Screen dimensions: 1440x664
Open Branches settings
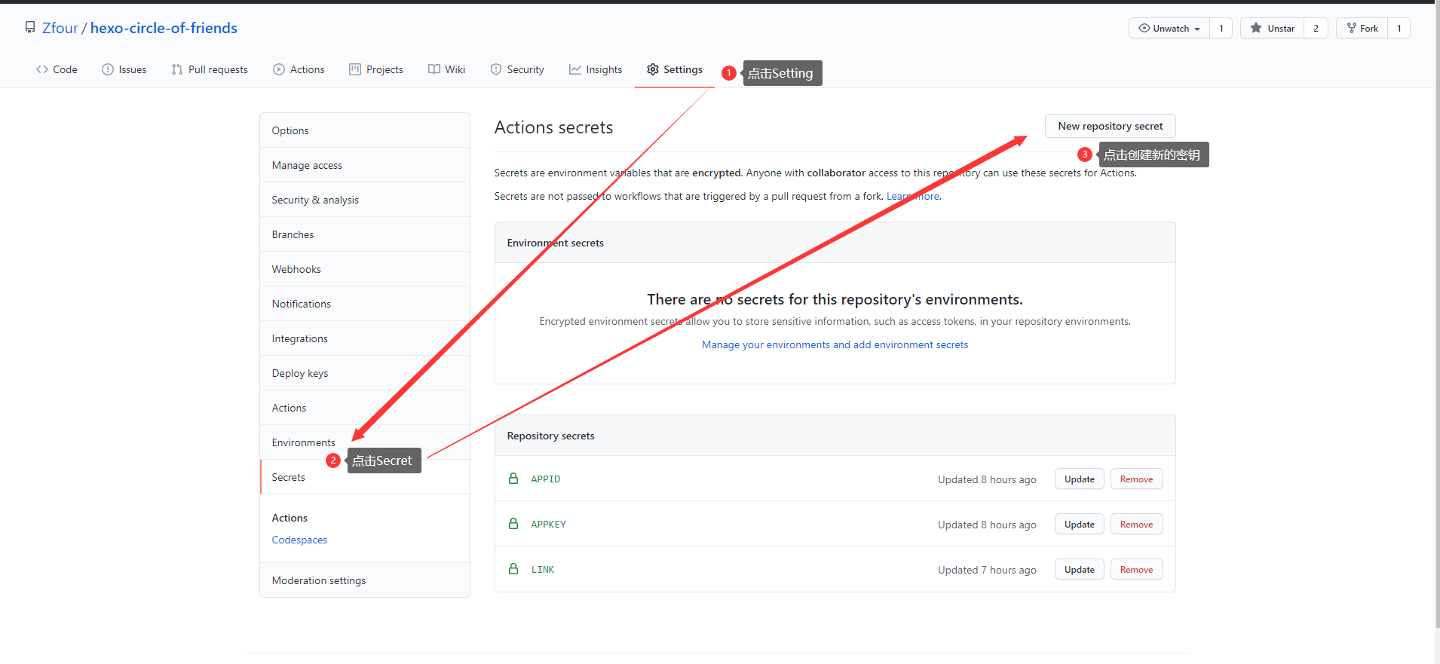pos(365,234)
